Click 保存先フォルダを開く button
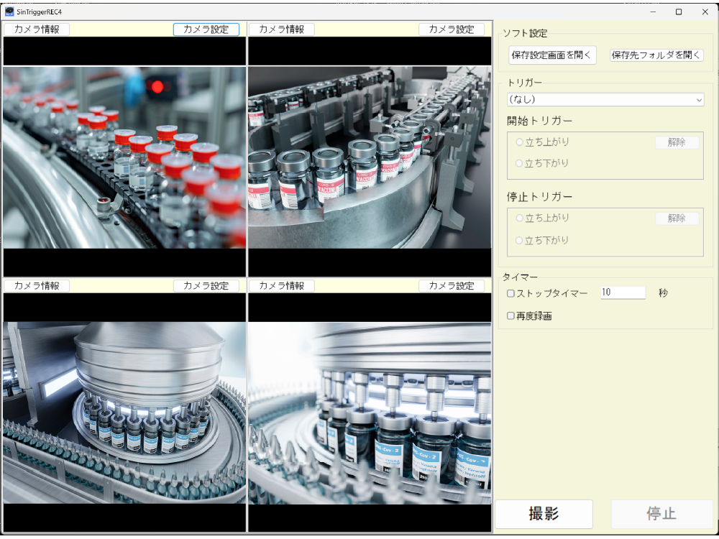The height and width of the screenshot is (539, 719). (x=656, y=55)
